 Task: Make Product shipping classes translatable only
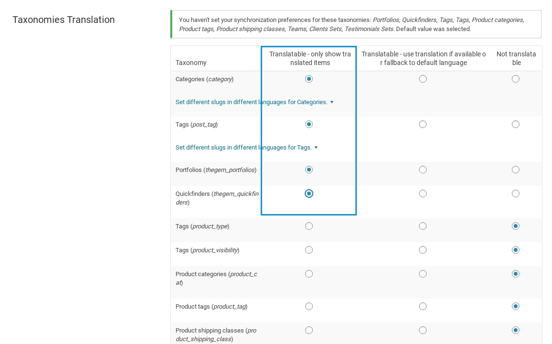[309, 330]
